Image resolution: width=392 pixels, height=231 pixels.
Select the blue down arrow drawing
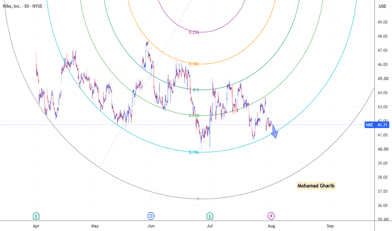point(275,131)
